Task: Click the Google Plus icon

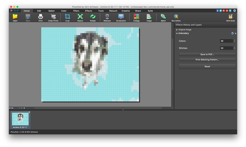Action: click(224, 11)
